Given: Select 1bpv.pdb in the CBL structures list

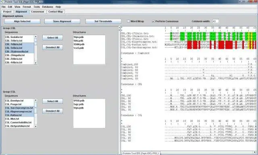Looking at the screenshot, I should pyautogui.click(x=89, y=37).
